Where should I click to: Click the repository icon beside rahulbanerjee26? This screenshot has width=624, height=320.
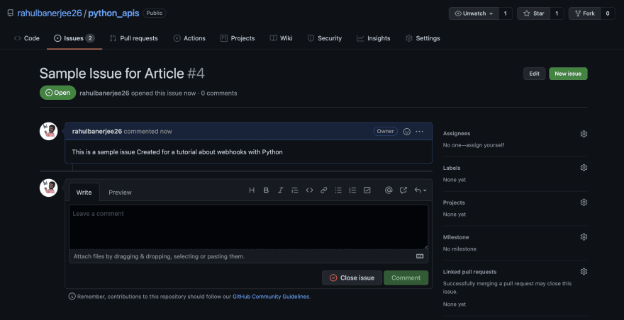pos(11,13)
